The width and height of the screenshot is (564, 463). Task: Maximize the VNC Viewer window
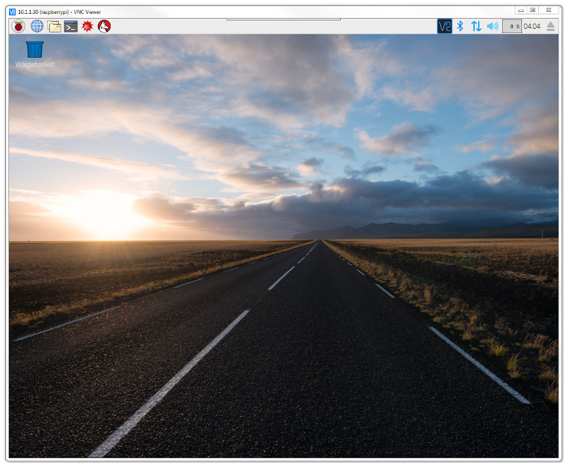point(534,10)
